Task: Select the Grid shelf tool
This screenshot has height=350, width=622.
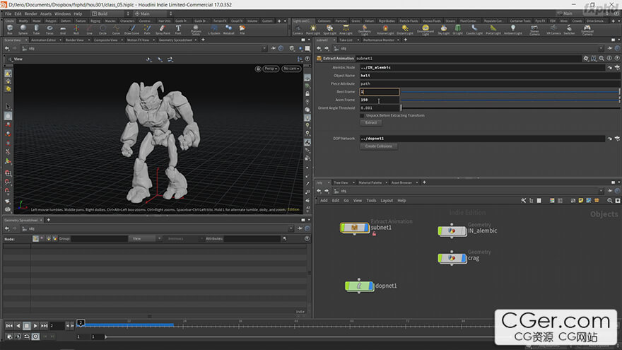Action: tap(63, 30)
